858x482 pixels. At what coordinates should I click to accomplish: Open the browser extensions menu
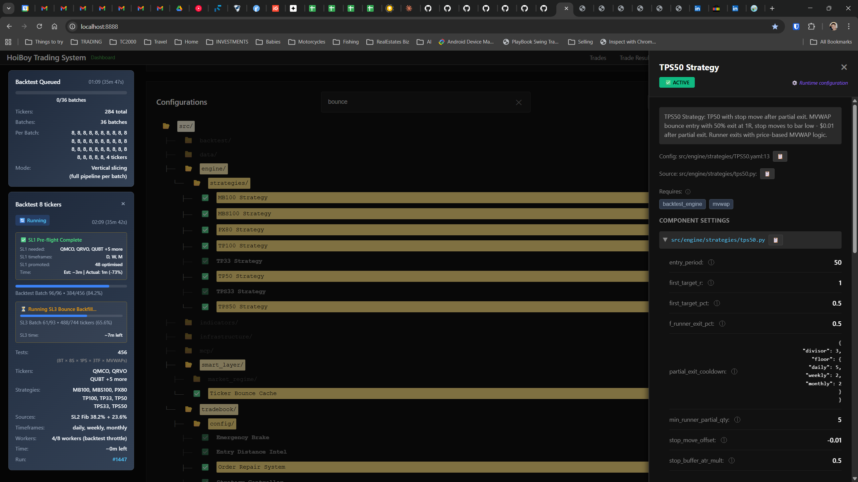(811, 26)
